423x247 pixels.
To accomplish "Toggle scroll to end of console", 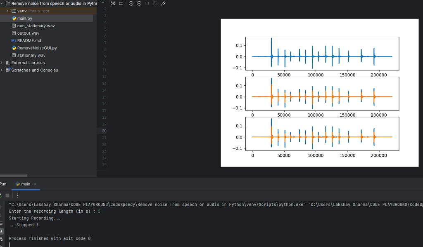I will point(1,231).
